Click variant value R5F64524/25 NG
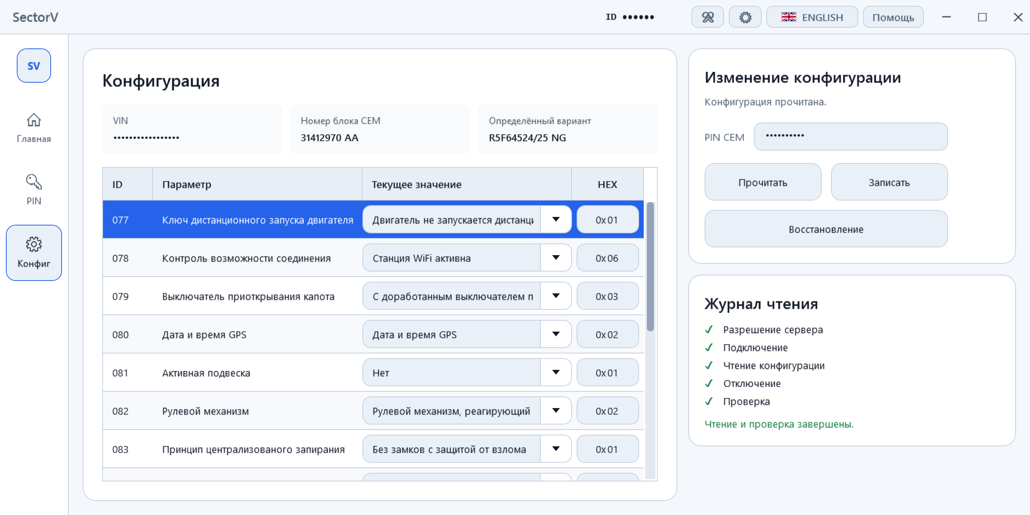 pyautogui.click(x=527, y=138)
